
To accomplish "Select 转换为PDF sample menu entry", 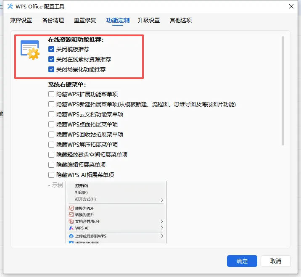I will point(84,208).
